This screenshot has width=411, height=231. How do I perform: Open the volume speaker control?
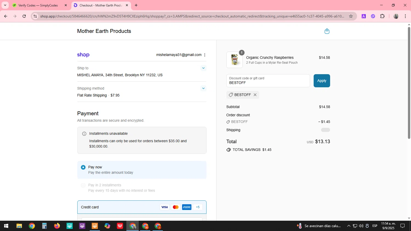(x=361, y=226)
